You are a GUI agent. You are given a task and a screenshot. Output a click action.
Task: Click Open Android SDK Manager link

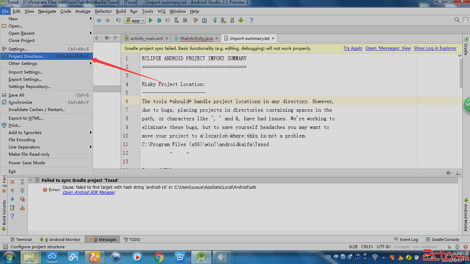click(89, 192)
